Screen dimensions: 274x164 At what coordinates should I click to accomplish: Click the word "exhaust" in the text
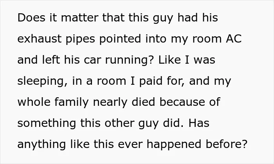pyautogui.click(x=40, y=39)
